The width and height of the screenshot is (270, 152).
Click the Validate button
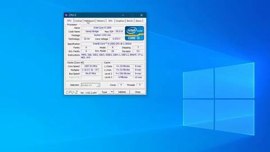(x=122, y=92)
